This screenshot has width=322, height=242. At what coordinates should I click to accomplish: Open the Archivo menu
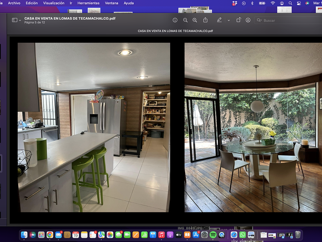coord(14,3)
